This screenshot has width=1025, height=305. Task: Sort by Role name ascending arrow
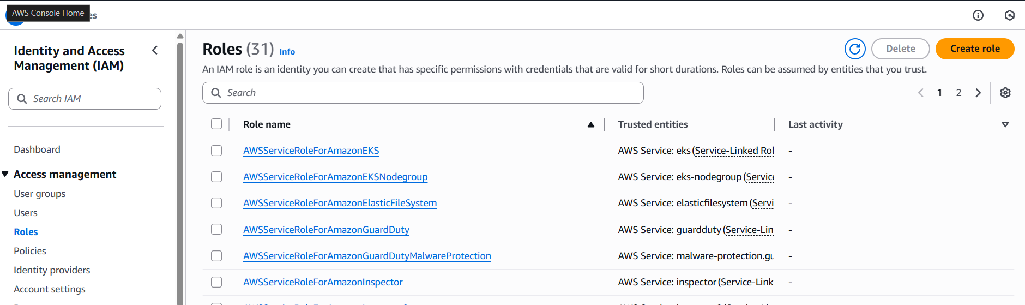[591, 125]
